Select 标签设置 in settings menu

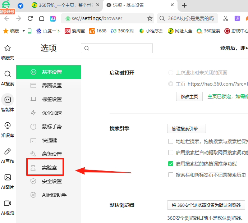pyautogui.click(x=49, y=99)
